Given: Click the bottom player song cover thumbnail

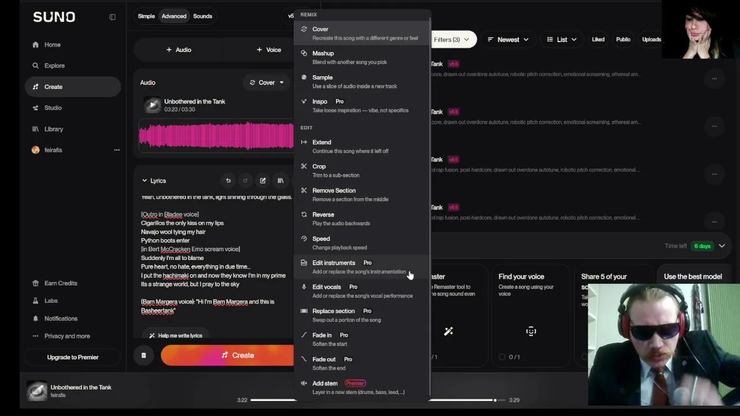Looking at the screenshot, I should tap(37, 391).
